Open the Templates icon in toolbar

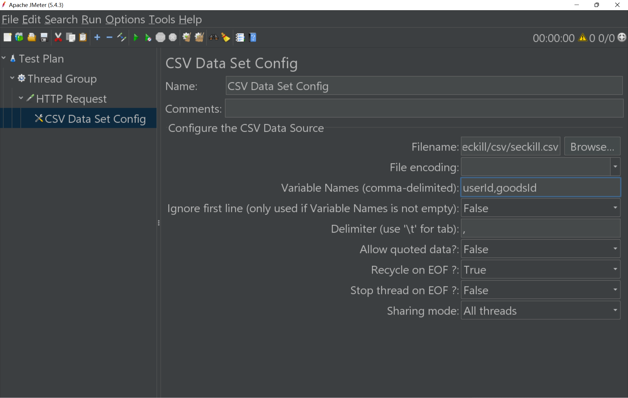(x=19, y=38)
